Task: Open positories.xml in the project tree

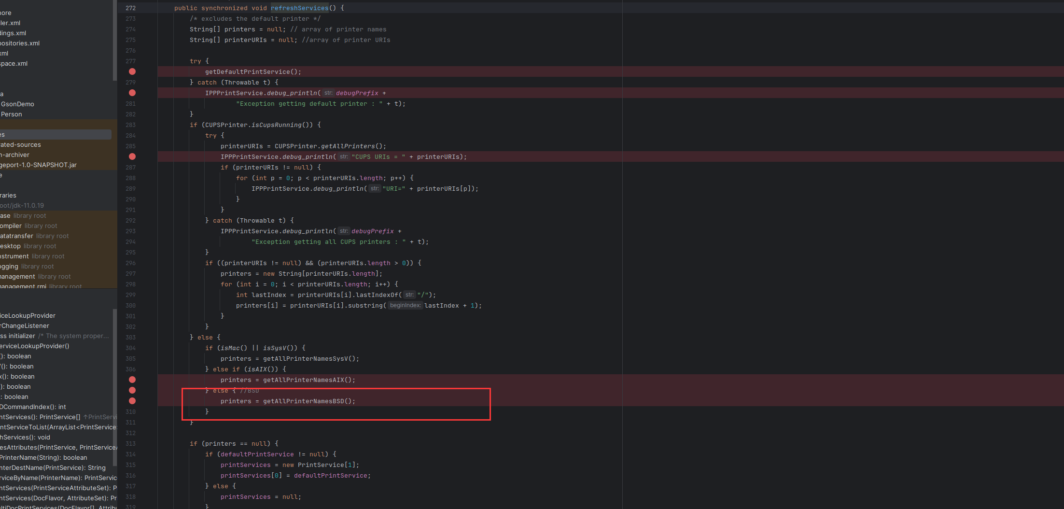Action: [x=20, y=43]
